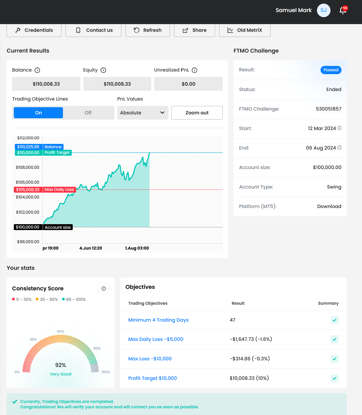Click the Ended status value
362x415 pixels.
pos(334,89)
